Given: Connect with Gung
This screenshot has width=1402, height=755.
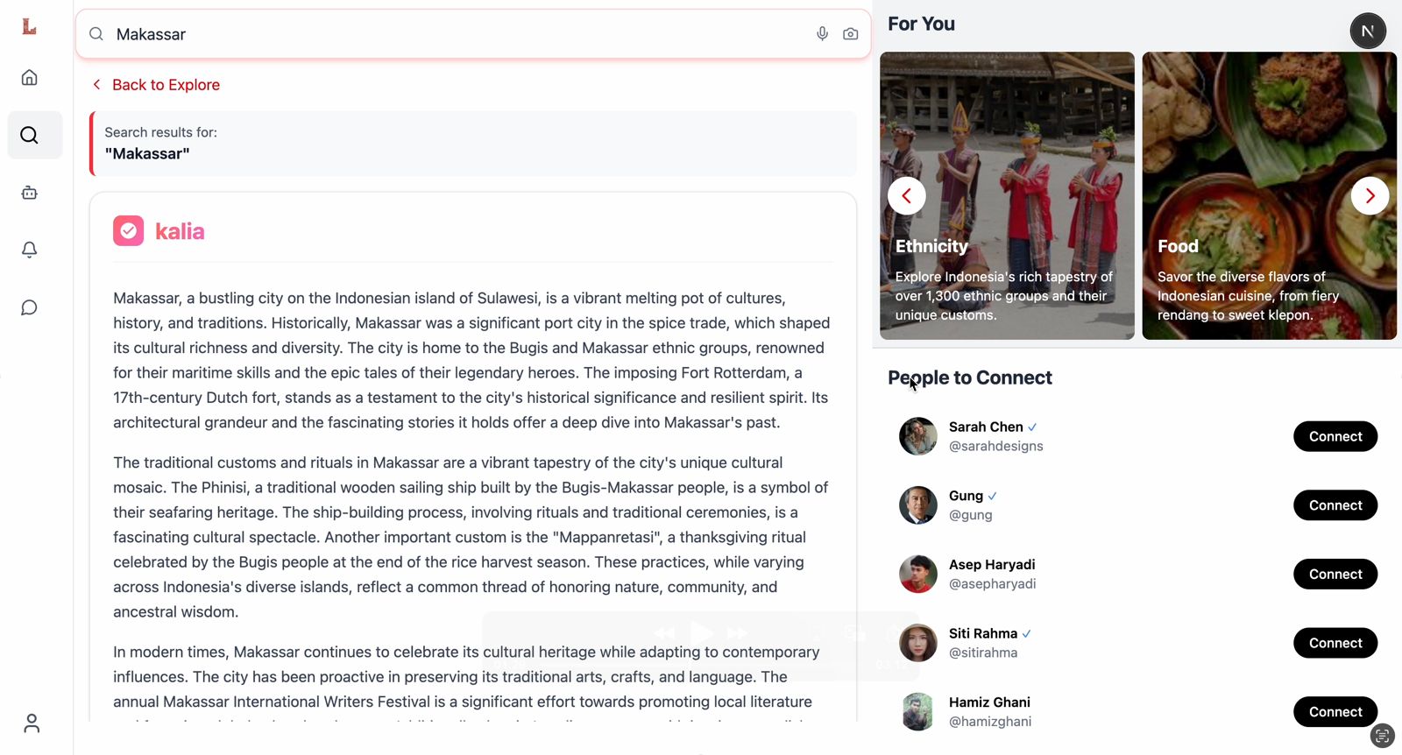Looking at the screenshot, I should tap(1335, 505).
